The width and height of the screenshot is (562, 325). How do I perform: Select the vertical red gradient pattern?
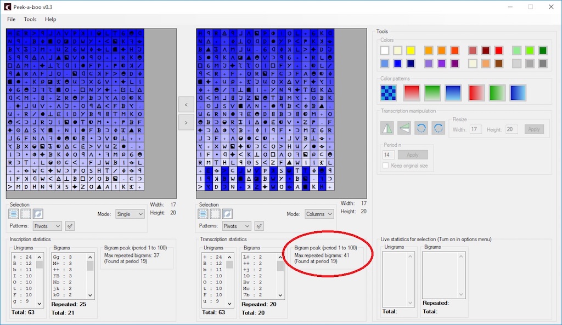tap(412, 93)
